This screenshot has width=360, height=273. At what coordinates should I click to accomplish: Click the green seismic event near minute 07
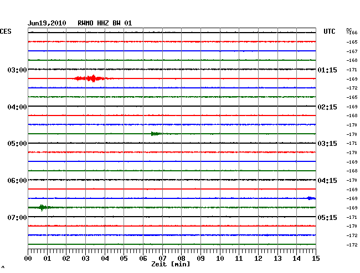[x=157, y=134]
